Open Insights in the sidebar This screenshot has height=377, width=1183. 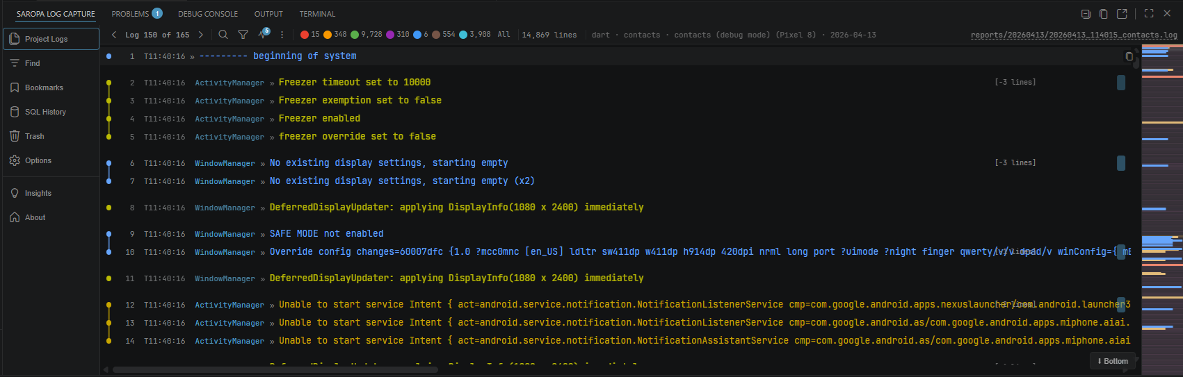(x=51, y=193)
